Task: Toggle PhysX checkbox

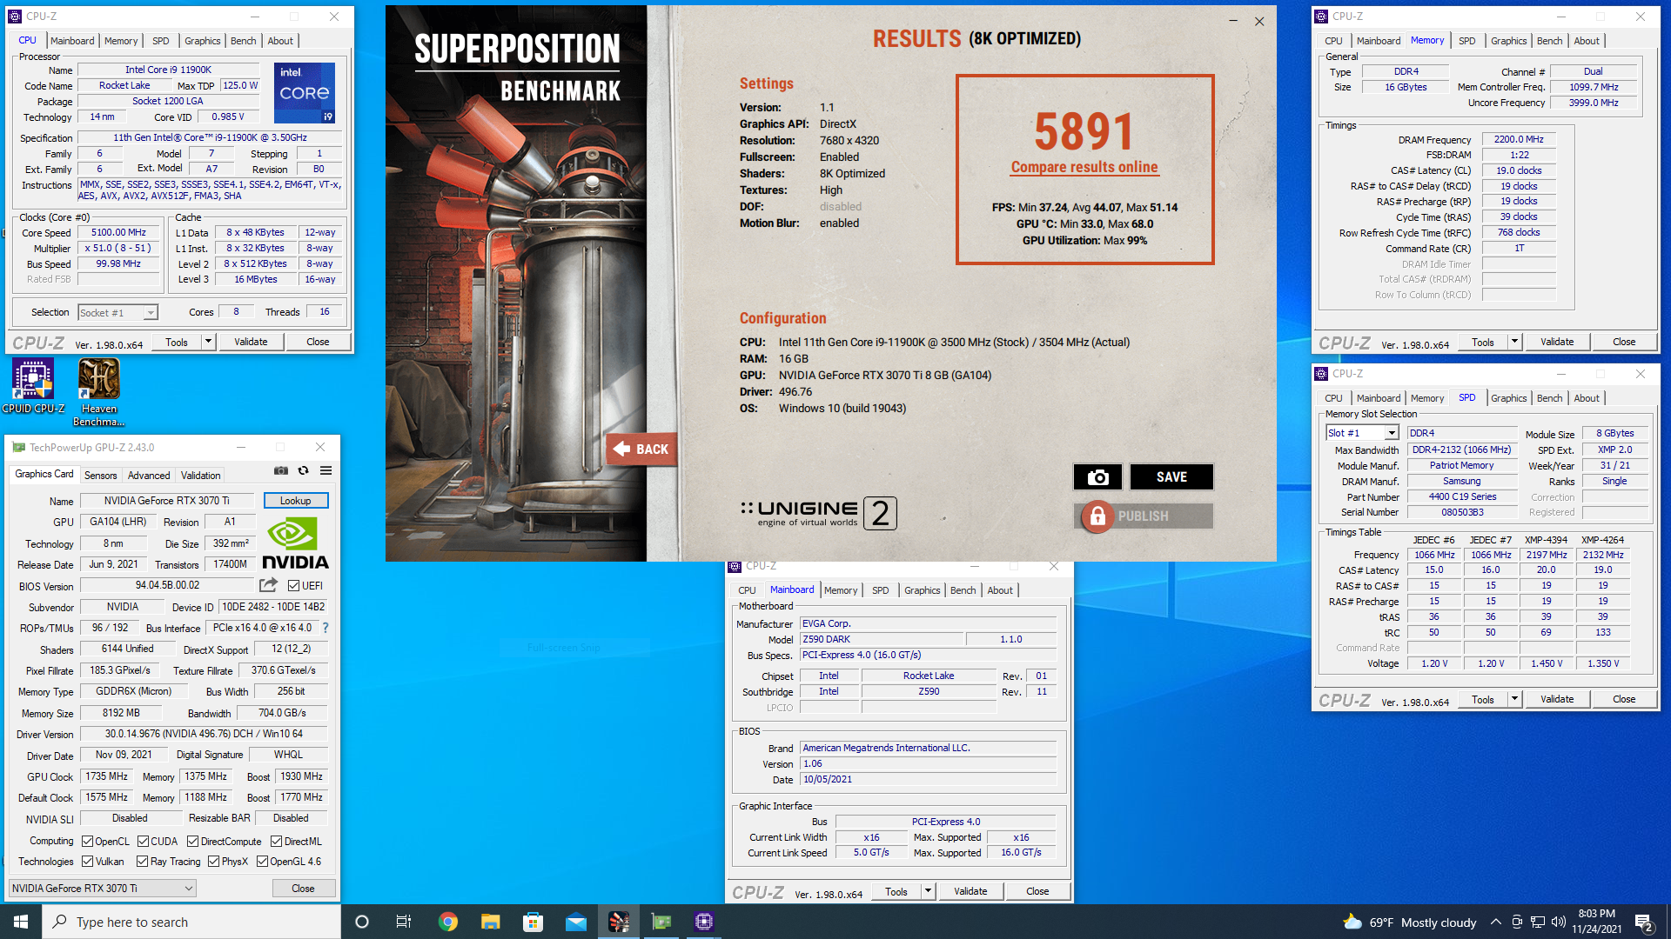Action: 213,861
